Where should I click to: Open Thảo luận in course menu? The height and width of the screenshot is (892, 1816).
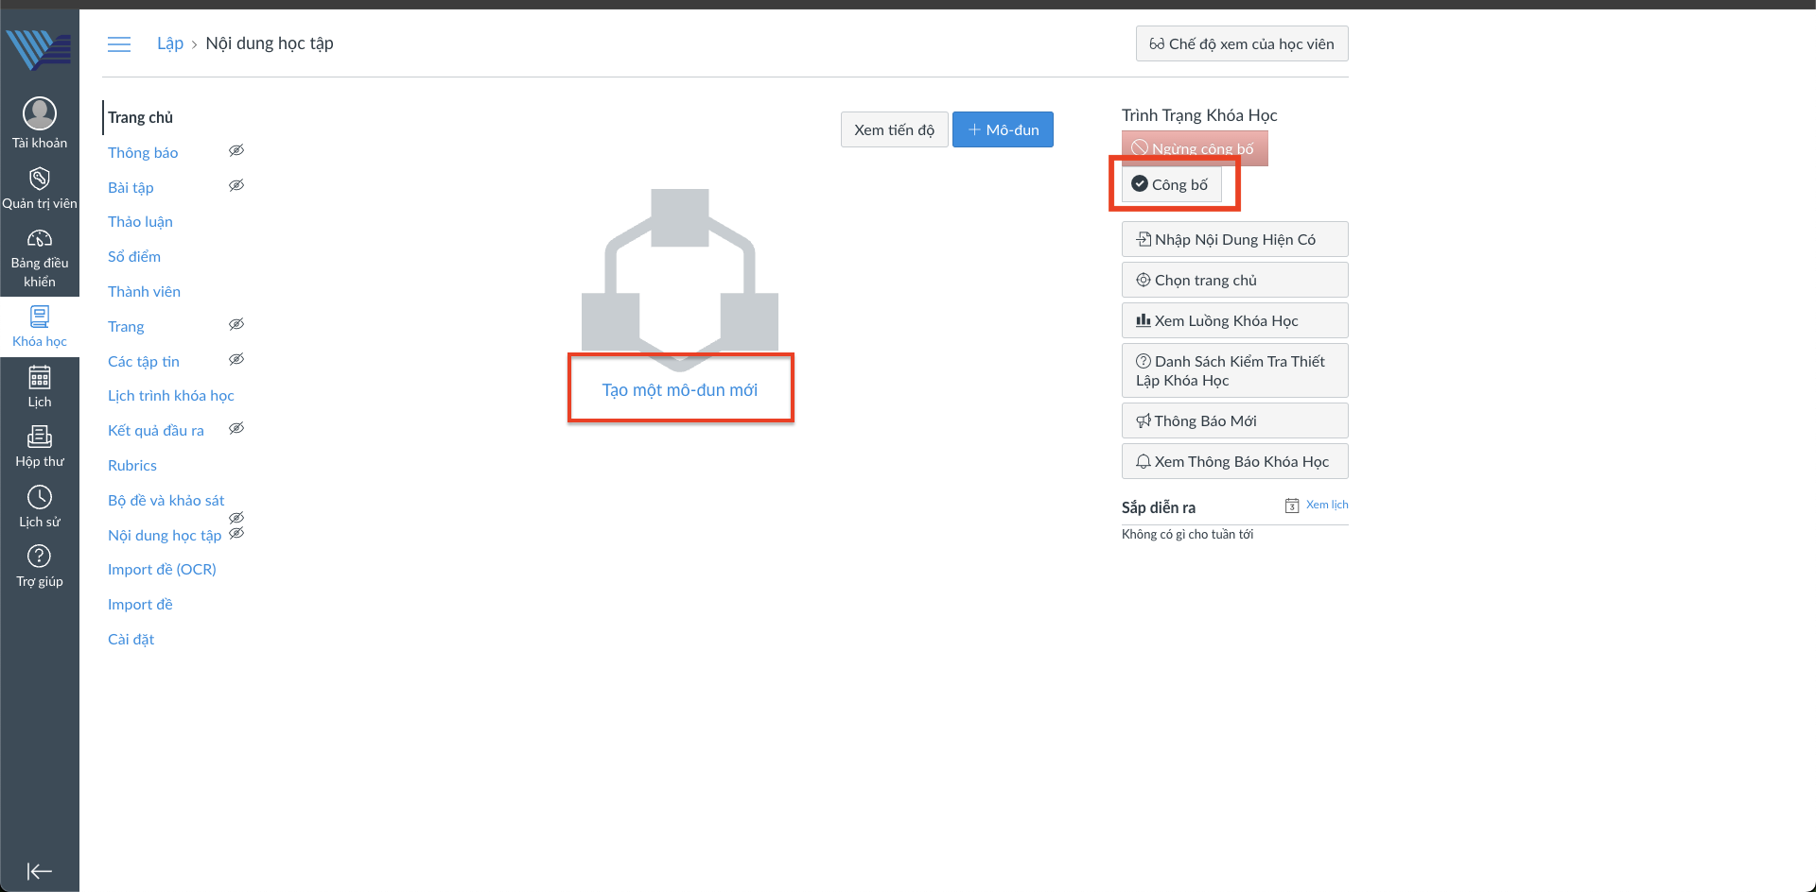140,222
